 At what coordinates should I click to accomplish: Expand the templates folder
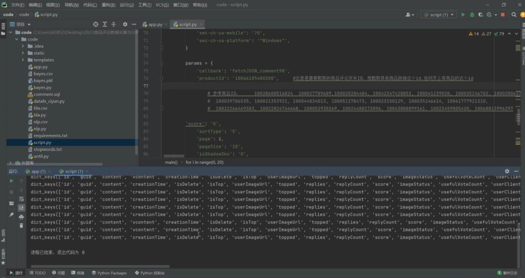click(x=22, y=60)
